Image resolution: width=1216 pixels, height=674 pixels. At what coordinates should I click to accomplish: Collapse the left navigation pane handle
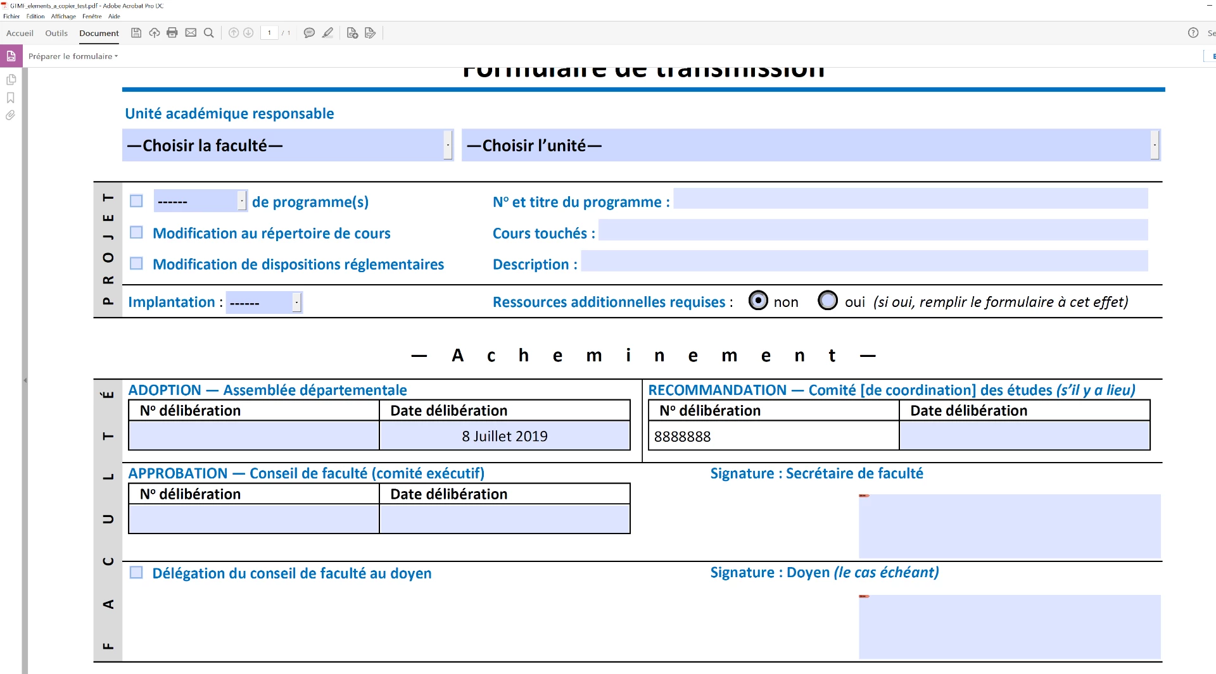pyautogui.click(x=25, y=380)
